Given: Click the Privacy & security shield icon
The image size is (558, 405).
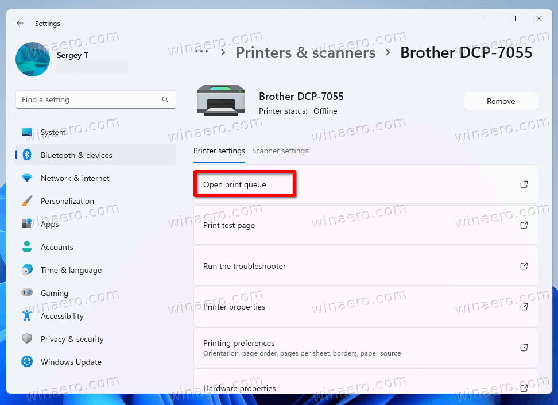Looking at the screenshot, I should click(27, 338).
